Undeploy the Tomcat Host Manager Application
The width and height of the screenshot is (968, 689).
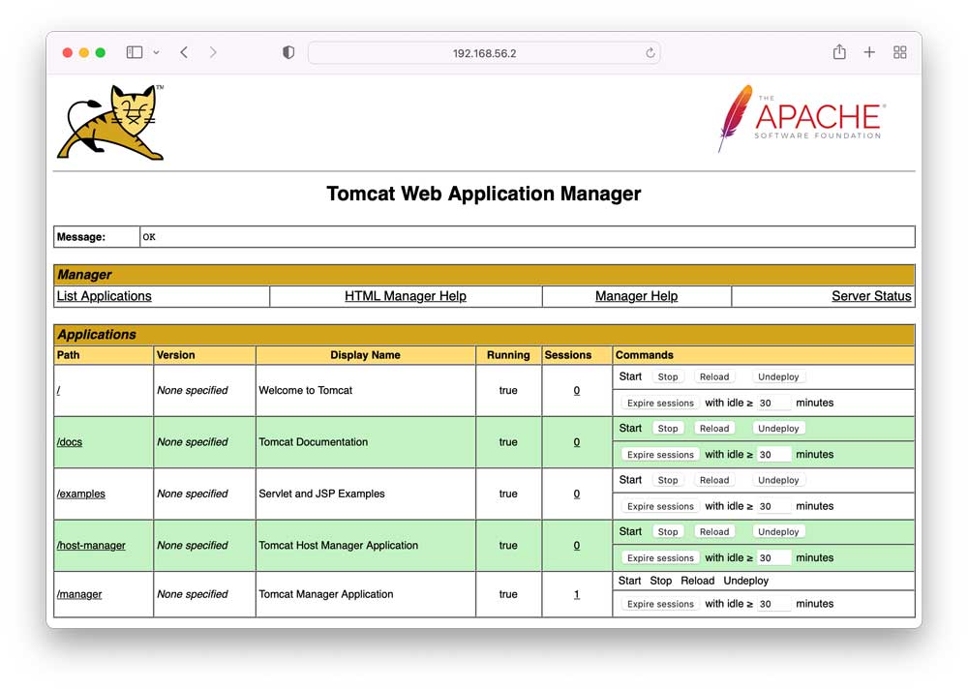click(x=778, y=531)
